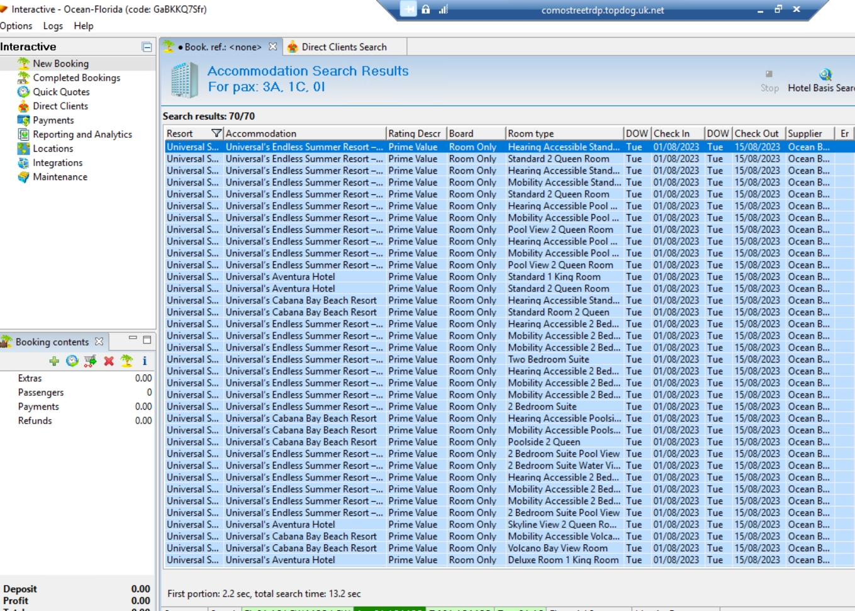Screen dimensions: 855x611
Task: Click the lock icon on the connection bar
Action: [x=426, y=9]
